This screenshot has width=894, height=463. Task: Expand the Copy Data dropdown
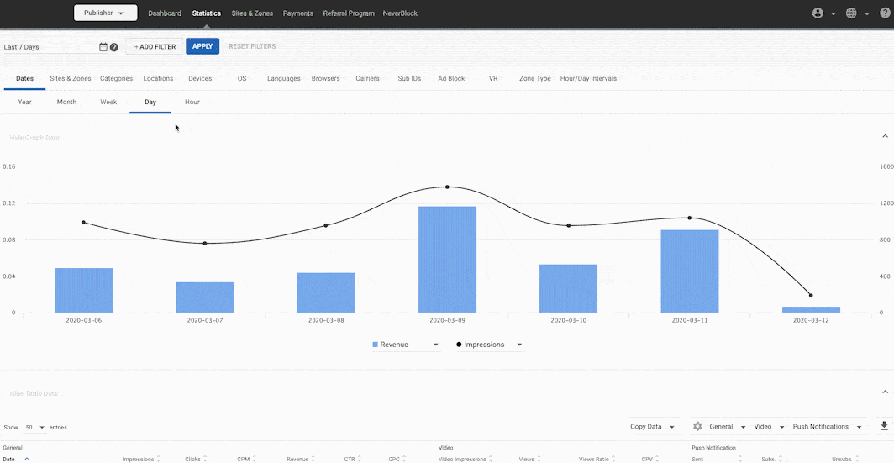tap(653, 427)
